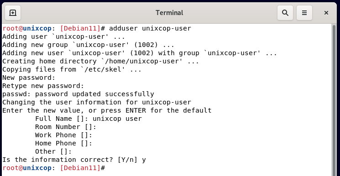
Task: Click the "adduser unixcop-user" command text
Action: 150,28
